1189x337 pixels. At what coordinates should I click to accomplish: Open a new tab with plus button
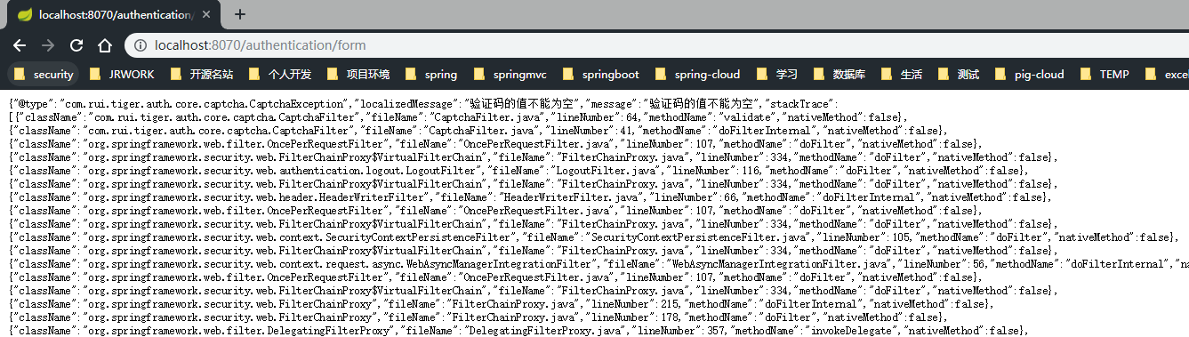click(x=240, y=14)
